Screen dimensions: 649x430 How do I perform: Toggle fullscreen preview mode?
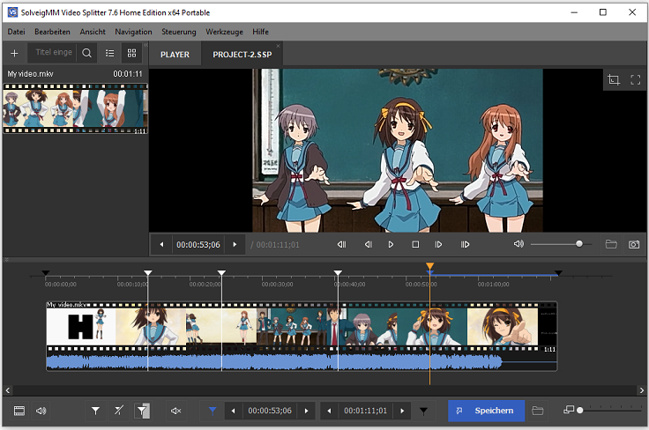636,79
